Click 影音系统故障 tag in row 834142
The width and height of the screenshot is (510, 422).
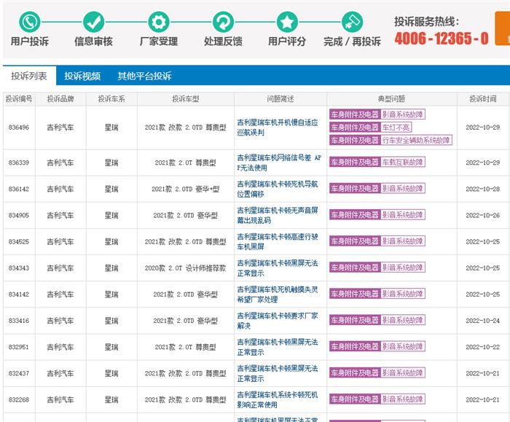[x=403, y=294]
